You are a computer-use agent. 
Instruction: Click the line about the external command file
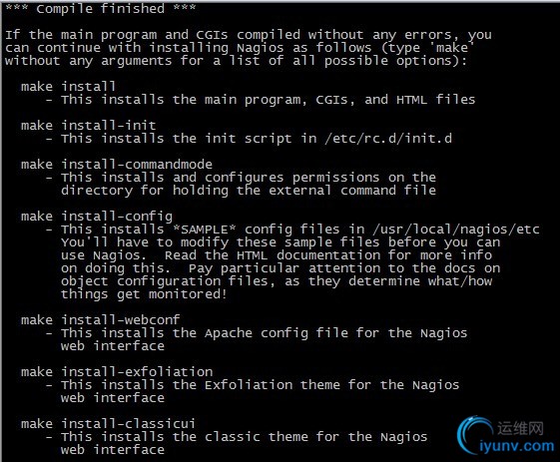point(249,191)
